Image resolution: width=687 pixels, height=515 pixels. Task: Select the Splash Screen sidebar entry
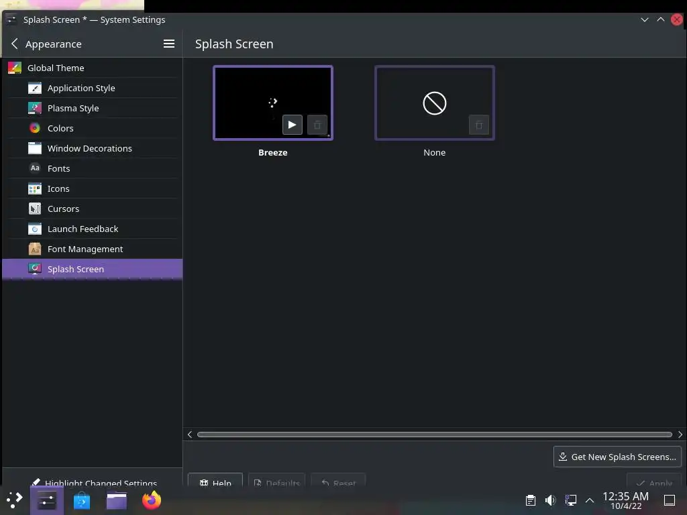(92, 269)
